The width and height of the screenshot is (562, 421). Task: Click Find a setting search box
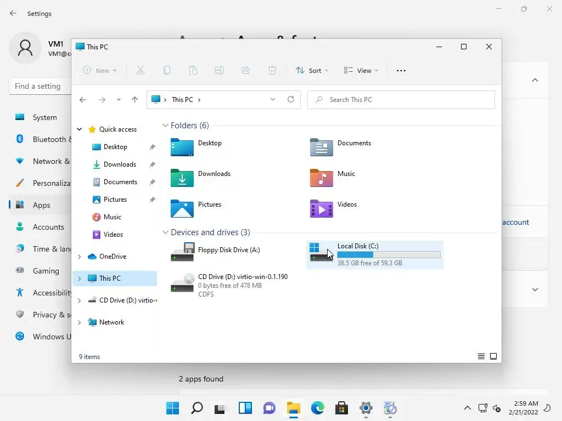pyautogui.click(x=40, y=86)
